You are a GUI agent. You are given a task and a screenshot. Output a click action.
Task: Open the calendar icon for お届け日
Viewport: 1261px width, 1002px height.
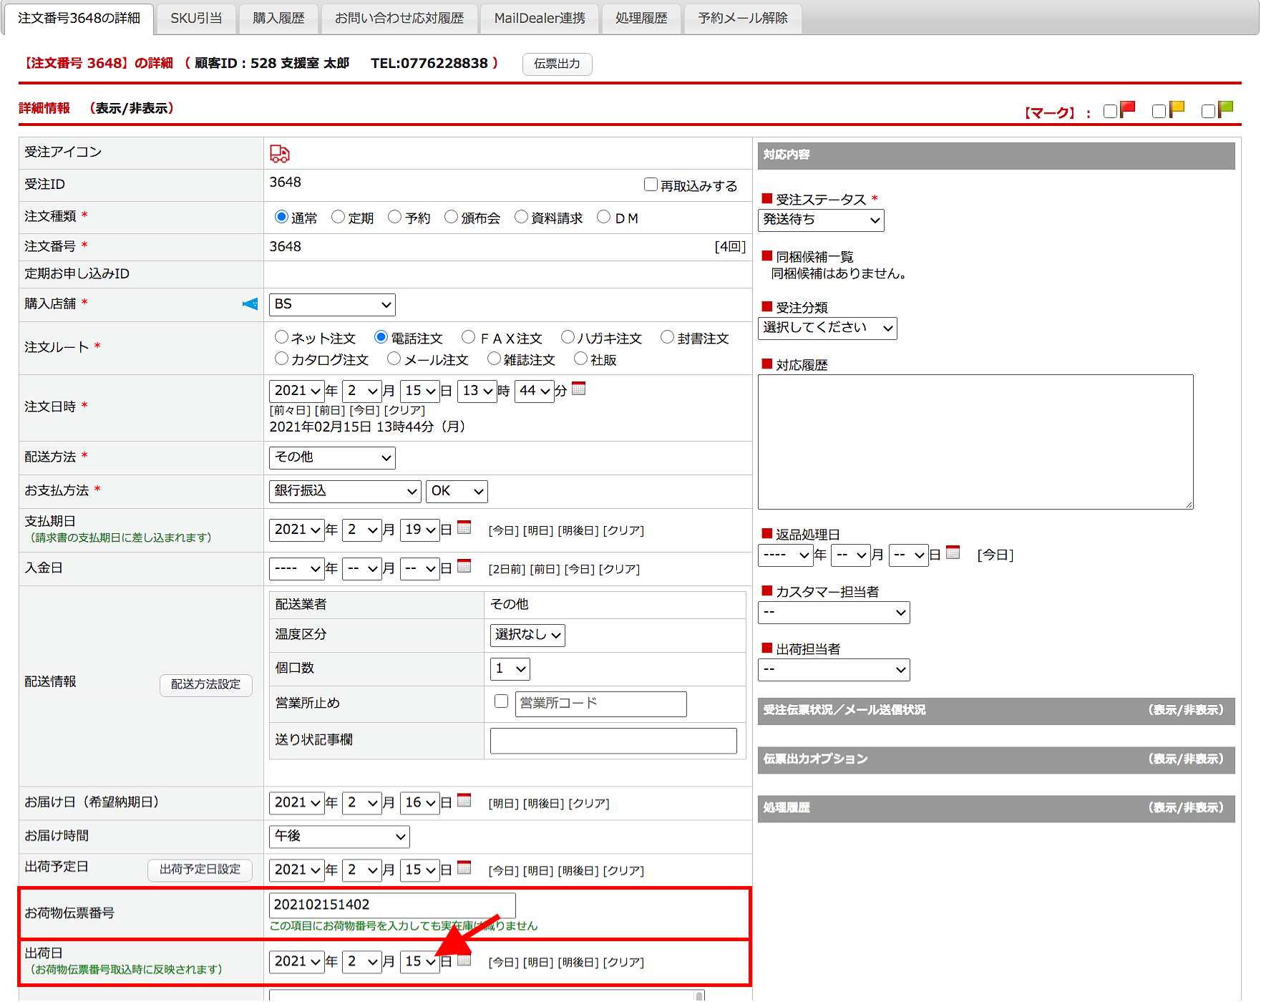pos(464,800)
